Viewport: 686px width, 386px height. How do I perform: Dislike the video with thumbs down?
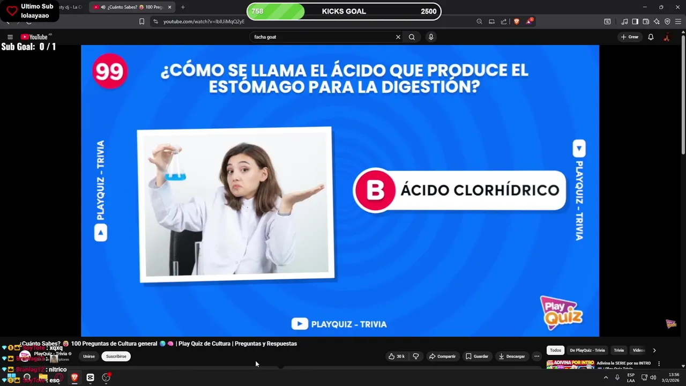pyautogui.click(x=415, y=357)
